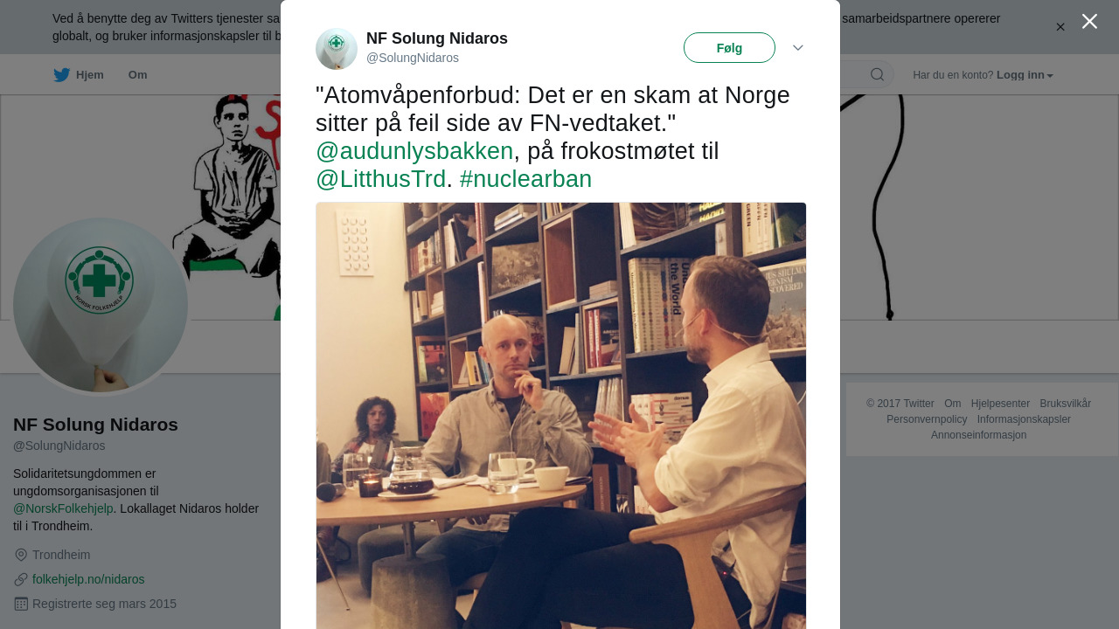The image size is (1119, 629).
Task: Open the tweet photo of the meeting
Action: point(561,416)
